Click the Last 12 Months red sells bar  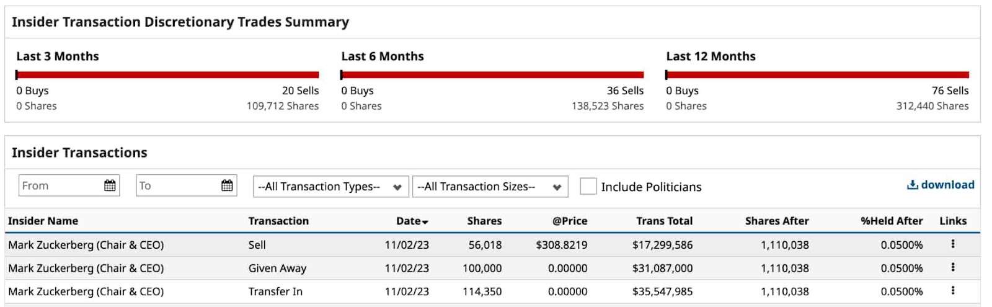tap(817, 75)
